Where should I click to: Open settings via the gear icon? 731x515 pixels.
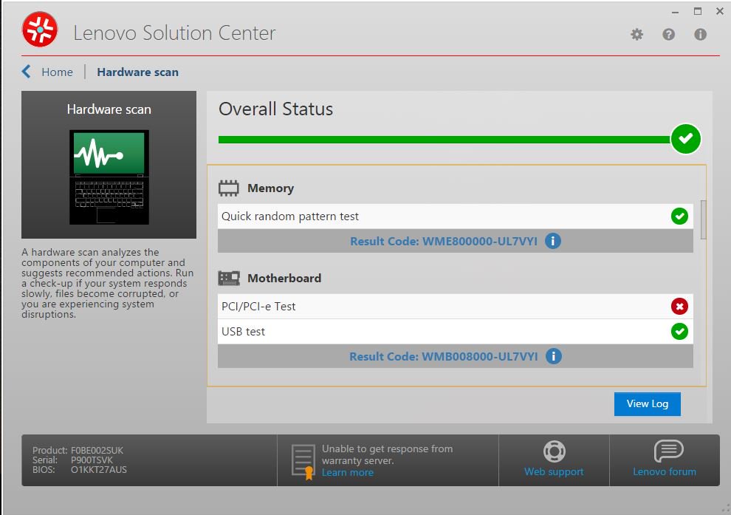(636, 35)
